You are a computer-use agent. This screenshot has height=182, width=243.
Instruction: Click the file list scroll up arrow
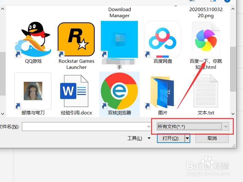pyautogui.click(x=233, y=9)
